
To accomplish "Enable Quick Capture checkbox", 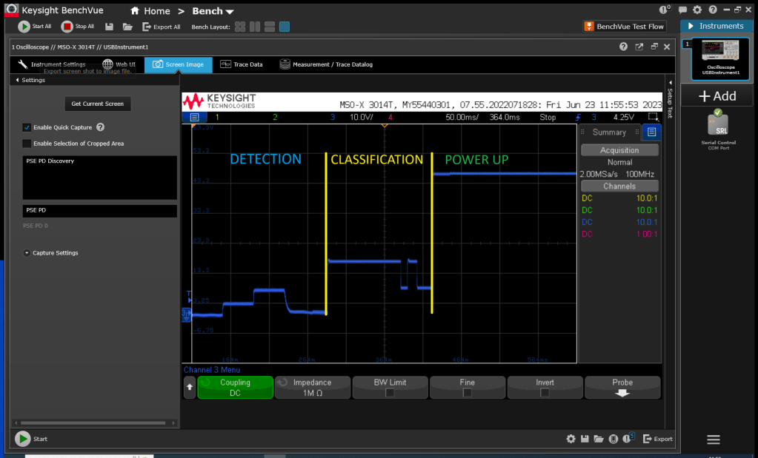I will [27, 127].
